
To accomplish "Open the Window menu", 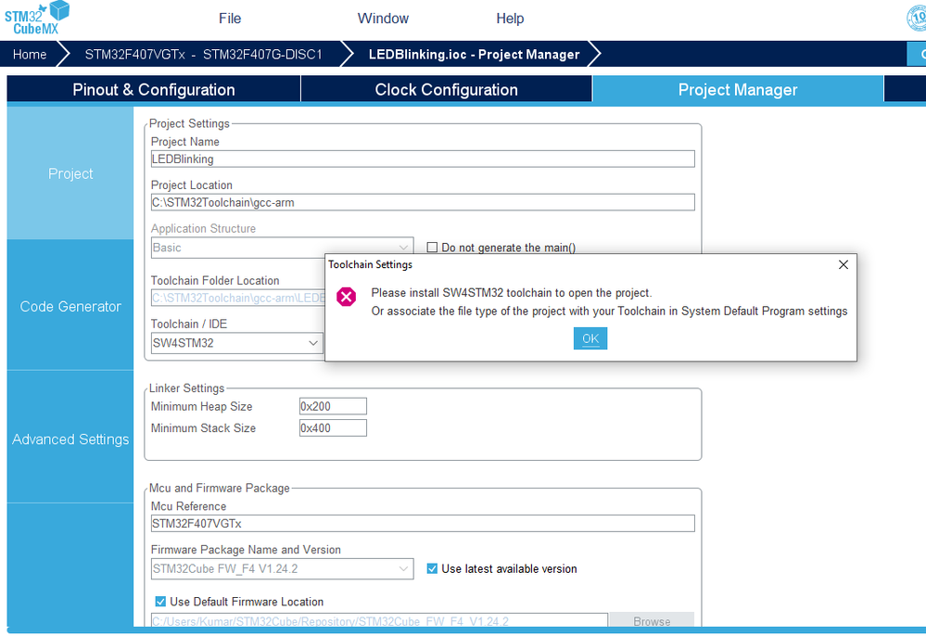I will (x=383, y=19).
